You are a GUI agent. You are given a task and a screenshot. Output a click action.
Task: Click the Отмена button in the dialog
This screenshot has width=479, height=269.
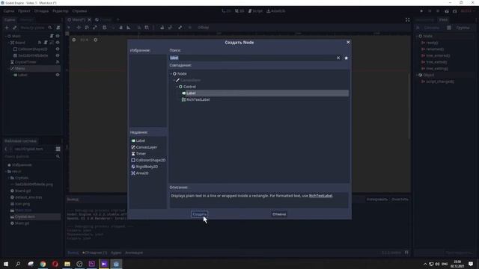(279, 214)
